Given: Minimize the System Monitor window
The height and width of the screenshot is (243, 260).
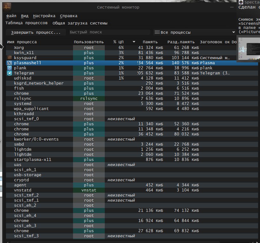Looking at the screenshot, I should (x=232, y=7).
